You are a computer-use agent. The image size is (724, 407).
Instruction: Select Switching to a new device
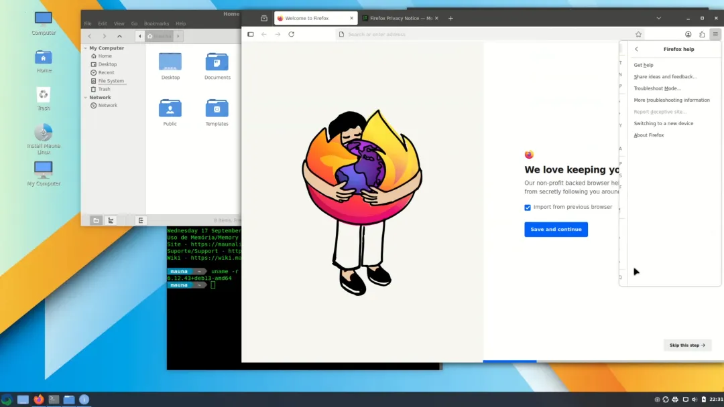pyautogui.click(x=663, y=124)
